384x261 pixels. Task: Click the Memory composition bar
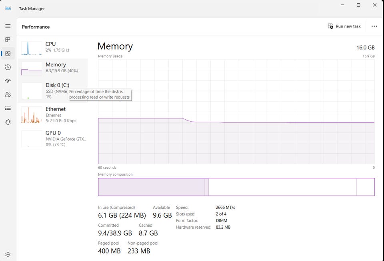click(x=236, y=187)
